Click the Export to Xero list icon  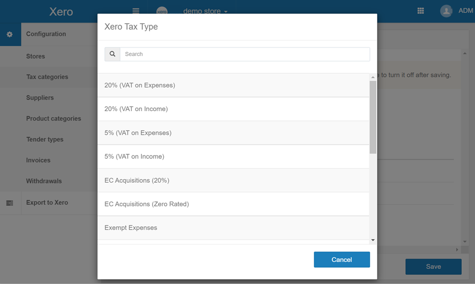point(10,203)
